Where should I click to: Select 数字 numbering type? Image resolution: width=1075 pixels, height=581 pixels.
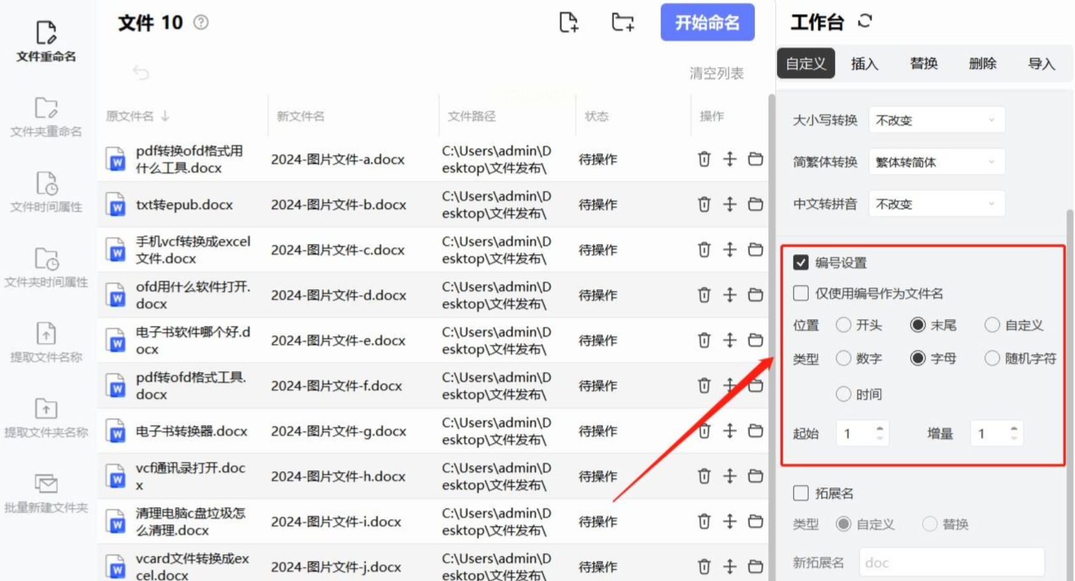click(x=843, y=359)
